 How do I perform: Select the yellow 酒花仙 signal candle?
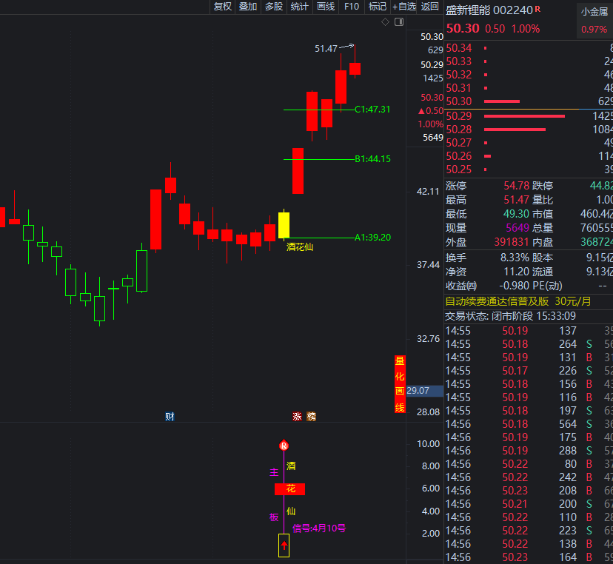[x=284, y=225]
